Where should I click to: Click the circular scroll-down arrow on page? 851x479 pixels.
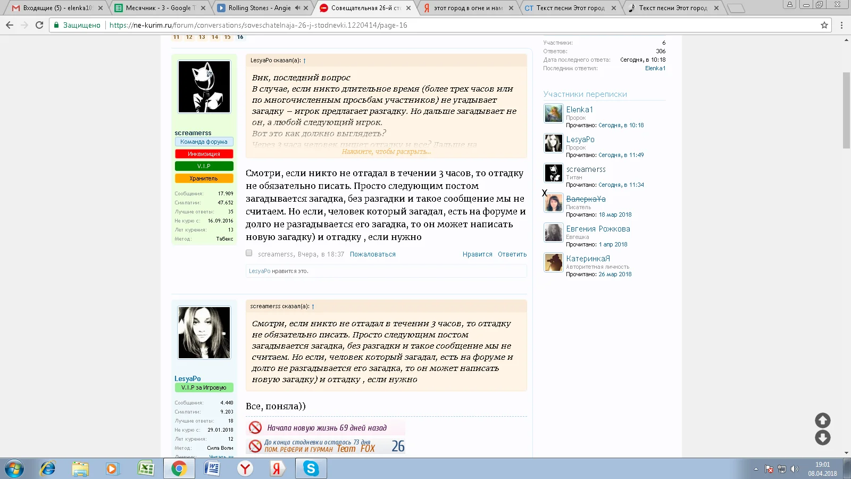pyautogui.click(x=822, y=438)
